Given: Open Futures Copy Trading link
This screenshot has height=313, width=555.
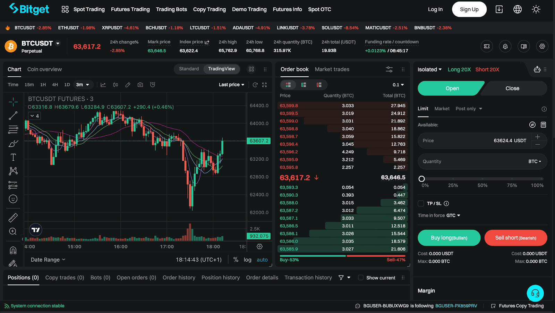Looking at the screenshot, I should pos(517,306).
